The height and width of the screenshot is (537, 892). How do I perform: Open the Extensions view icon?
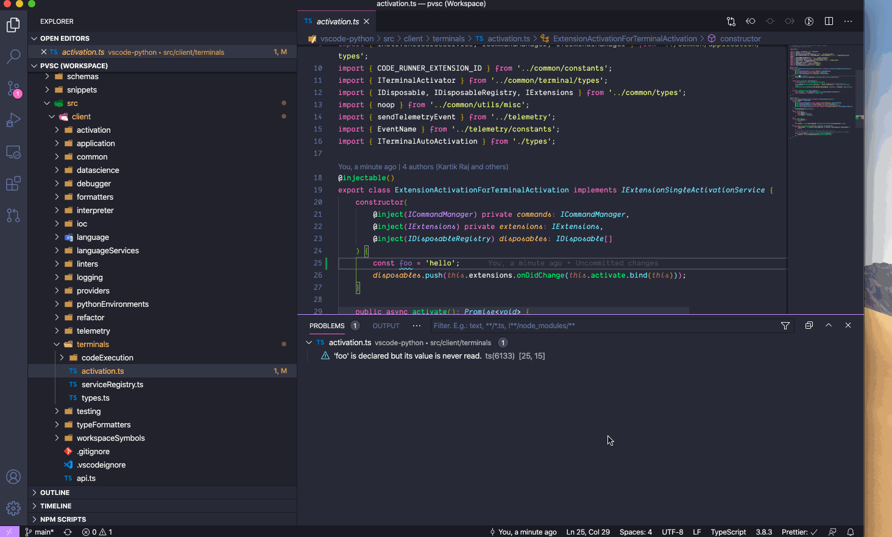13,183
